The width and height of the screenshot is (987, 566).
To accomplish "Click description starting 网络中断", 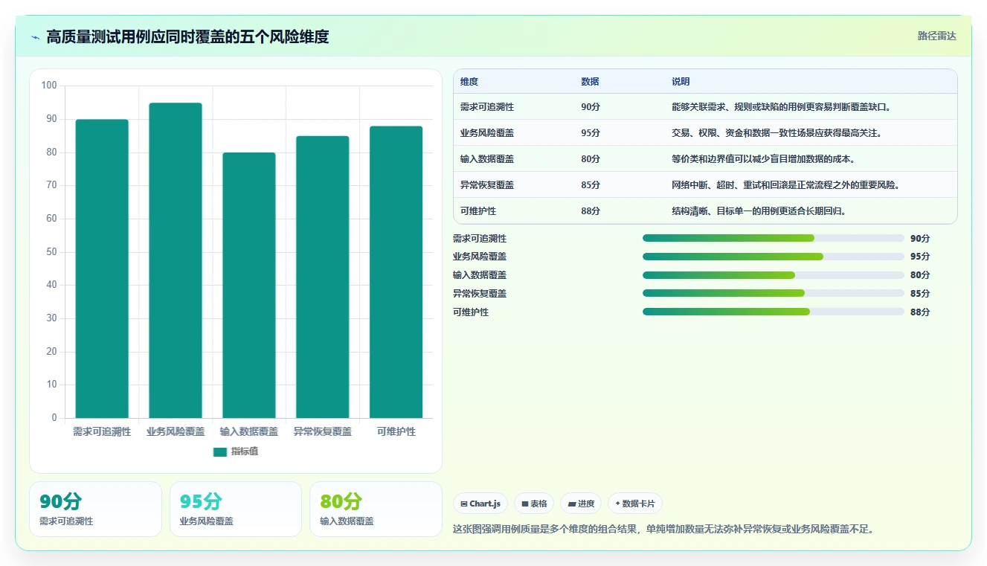I will coord(785,185).
